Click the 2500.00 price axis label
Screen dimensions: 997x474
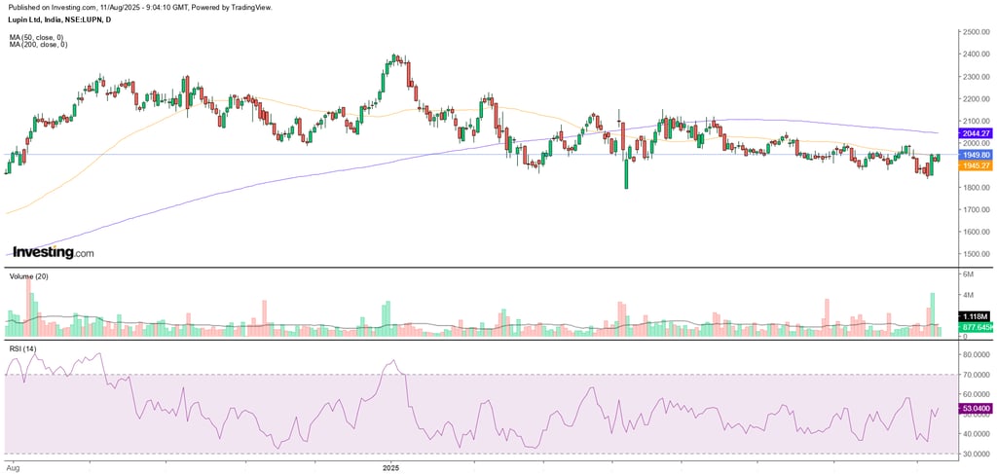[x=977, y=32]
